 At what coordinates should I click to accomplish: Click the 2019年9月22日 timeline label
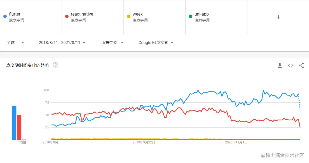144,142
